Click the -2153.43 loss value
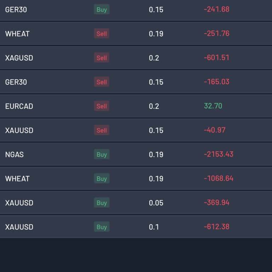 [x=219, y=154]
